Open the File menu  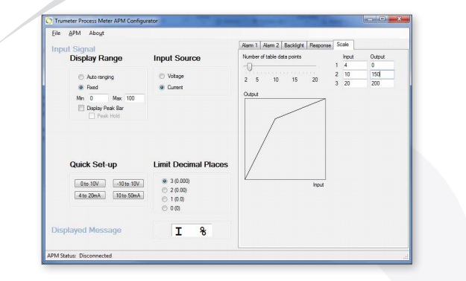(56, 33)
